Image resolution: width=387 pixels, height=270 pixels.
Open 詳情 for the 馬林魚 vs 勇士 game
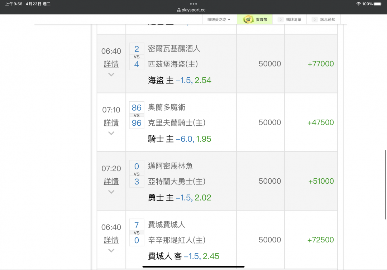111,182
